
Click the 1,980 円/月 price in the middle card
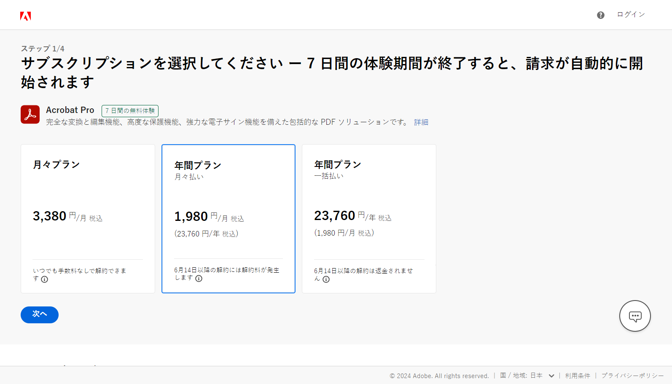point(209,217)
